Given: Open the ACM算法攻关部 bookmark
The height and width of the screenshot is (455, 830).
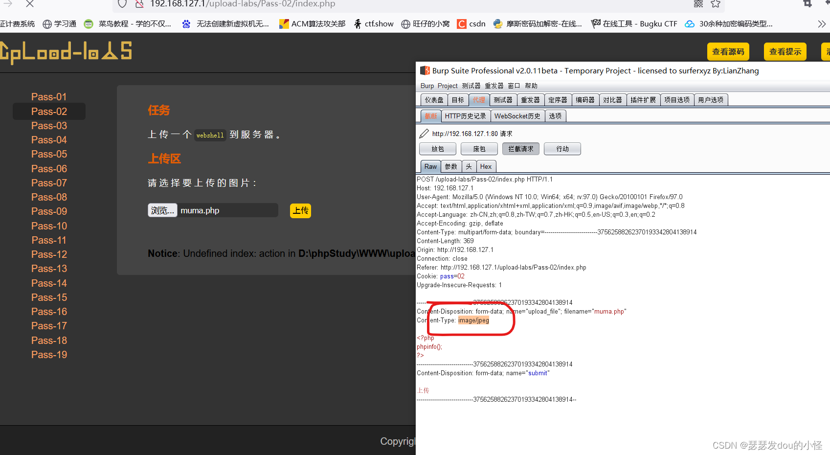Looking at the screenshot, I should pyautogui.click(x=313, y=24).
